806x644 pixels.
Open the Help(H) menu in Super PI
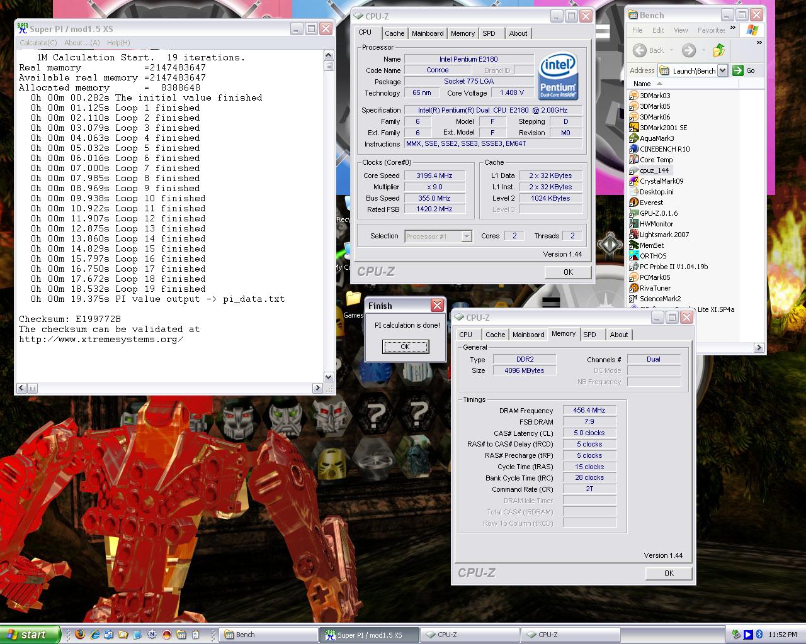[118, 43]
